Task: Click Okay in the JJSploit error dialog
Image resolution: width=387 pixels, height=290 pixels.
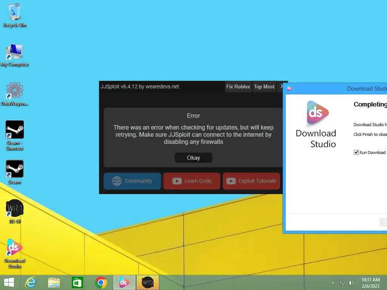Action: [x=193, y=158]
